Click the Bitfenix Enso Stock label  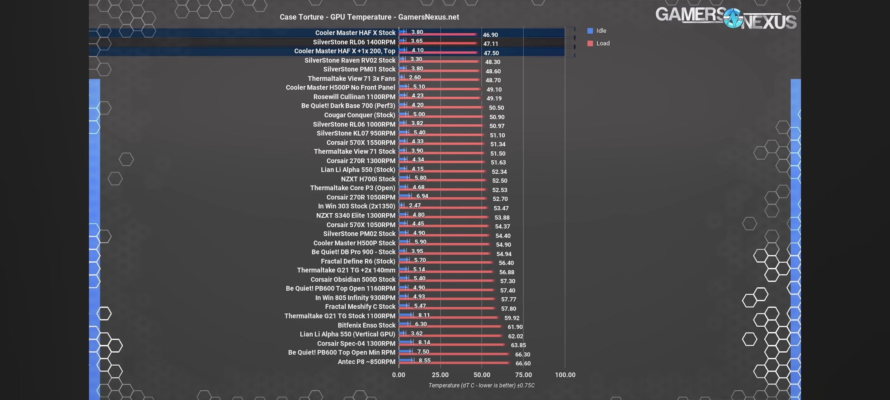(366, 325)
